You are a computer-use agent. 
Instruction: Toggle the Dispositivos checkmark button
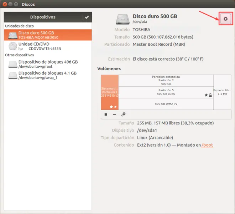tap(87, 17)
